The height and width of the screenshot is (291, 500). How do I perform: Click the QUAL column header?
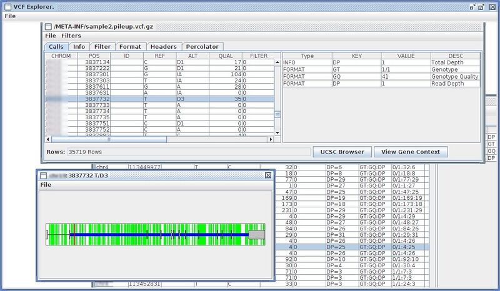pos(225,56)
